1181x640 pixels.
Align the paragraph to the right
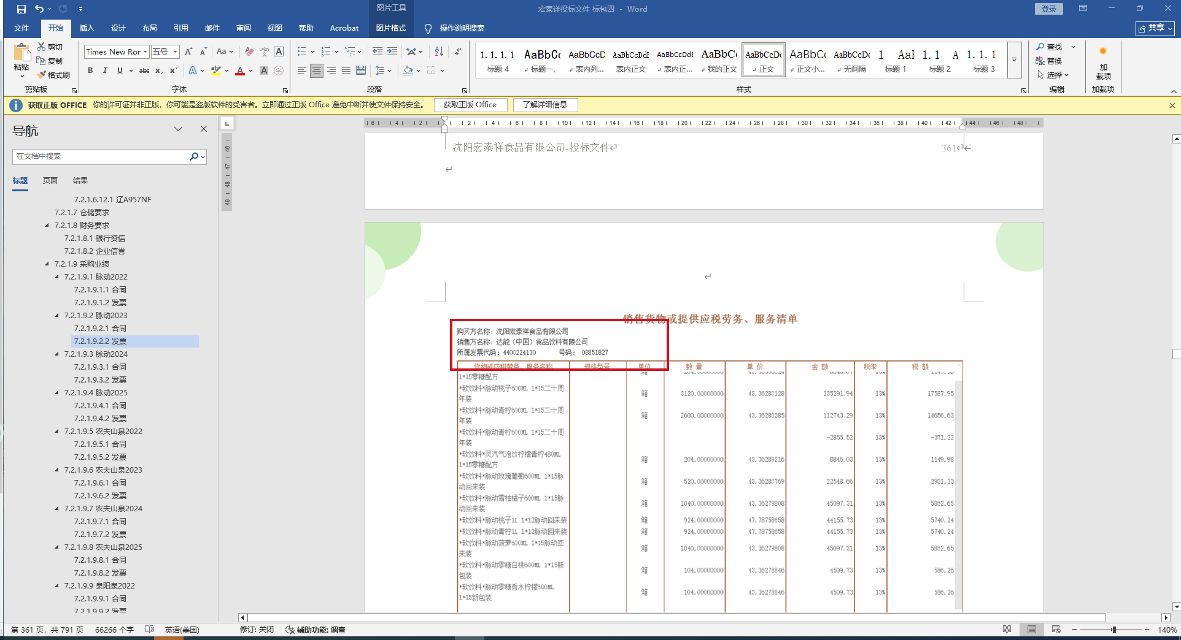tap(331, 71)
